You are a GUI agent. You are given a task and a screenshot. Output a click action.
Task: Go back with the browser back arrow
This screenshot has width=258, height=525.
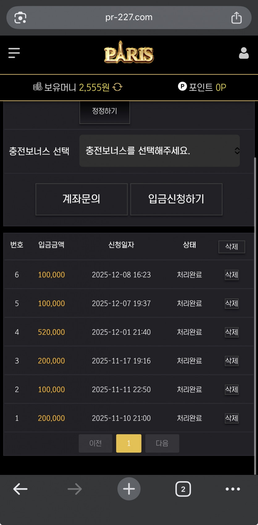point(20,489)
